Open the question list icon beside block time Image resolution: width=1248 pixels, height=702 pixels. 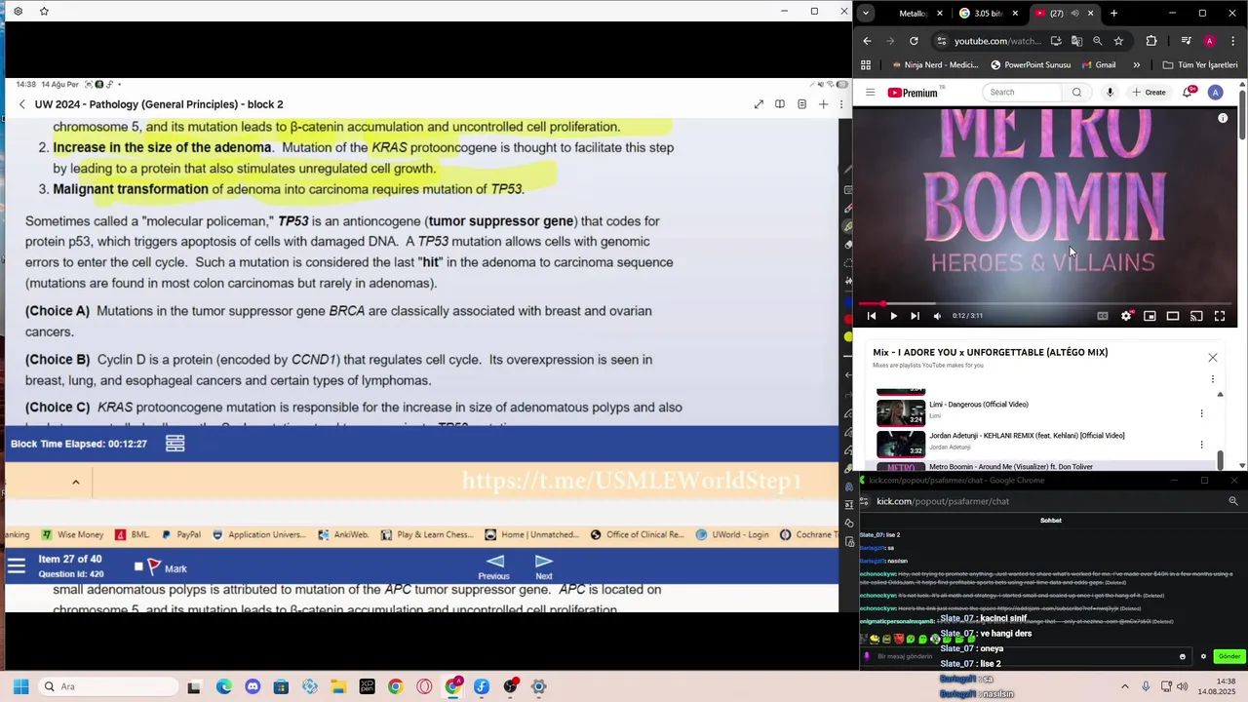[x=175, y=444]
